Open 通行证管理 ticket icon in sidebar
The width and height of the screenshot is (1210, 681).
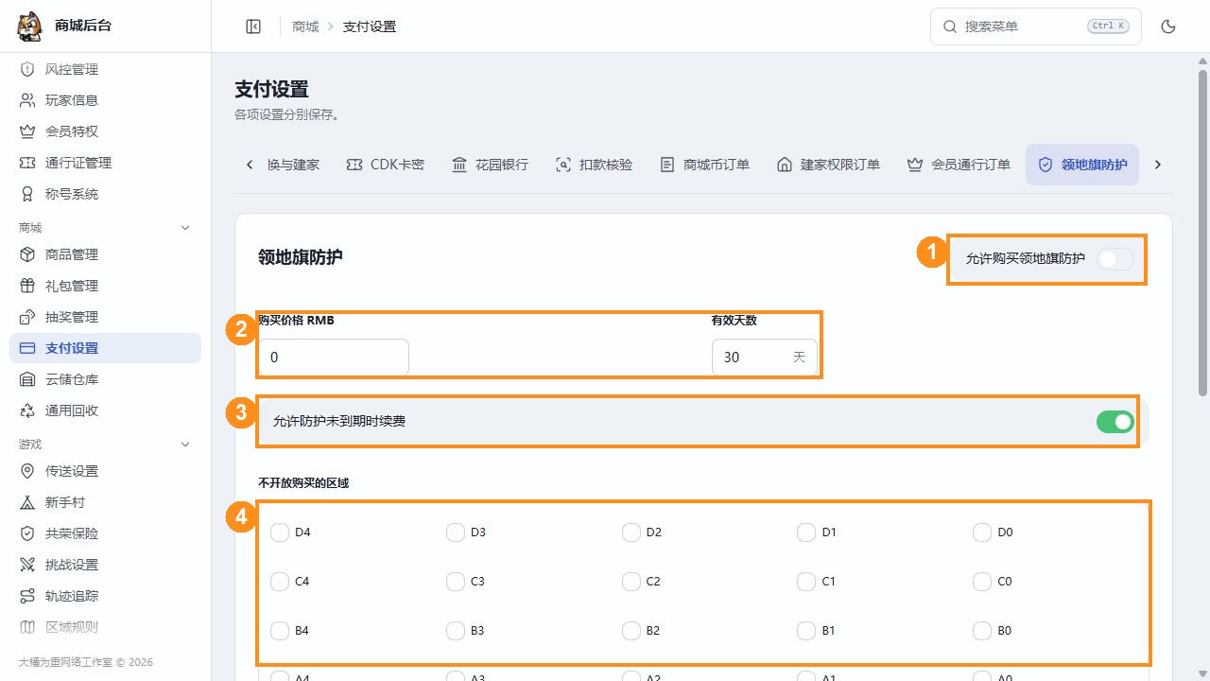(x=27, y=163)
